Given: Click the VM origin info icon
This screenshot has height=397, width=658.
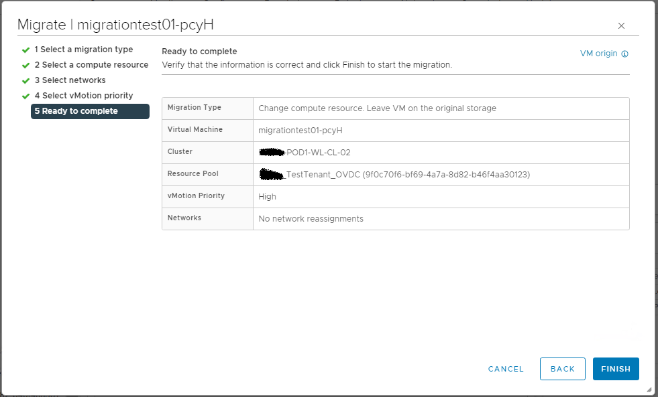Looking at the screenshot, I should [625, 54].
